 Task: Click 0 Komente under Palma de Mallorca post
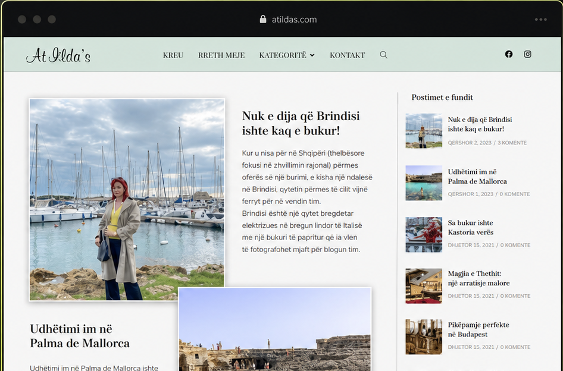(515, 194)
